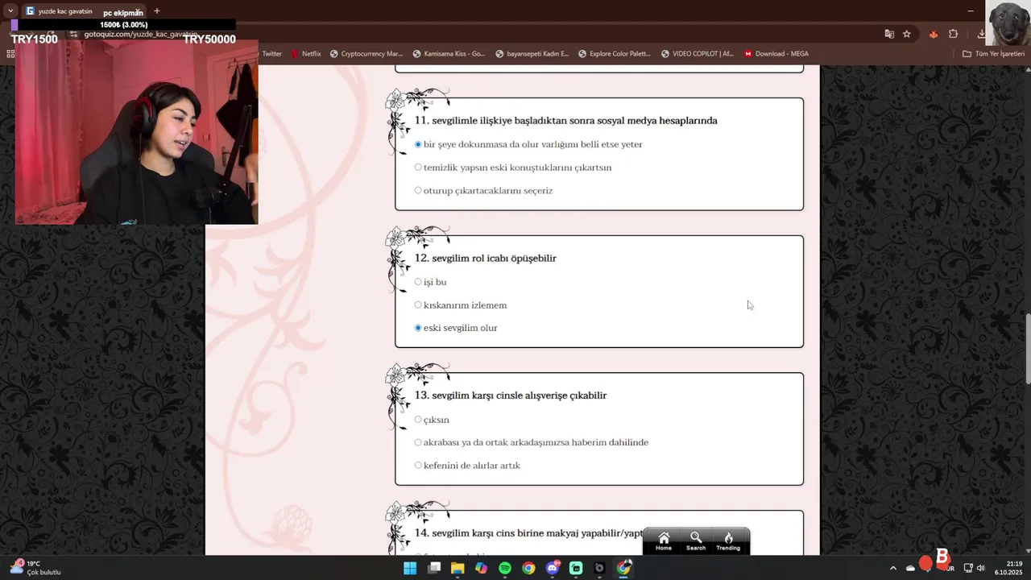Viewport: 1031px width, 580px height.
Task: Open network settings tray icon
Action: click(968, 568)
